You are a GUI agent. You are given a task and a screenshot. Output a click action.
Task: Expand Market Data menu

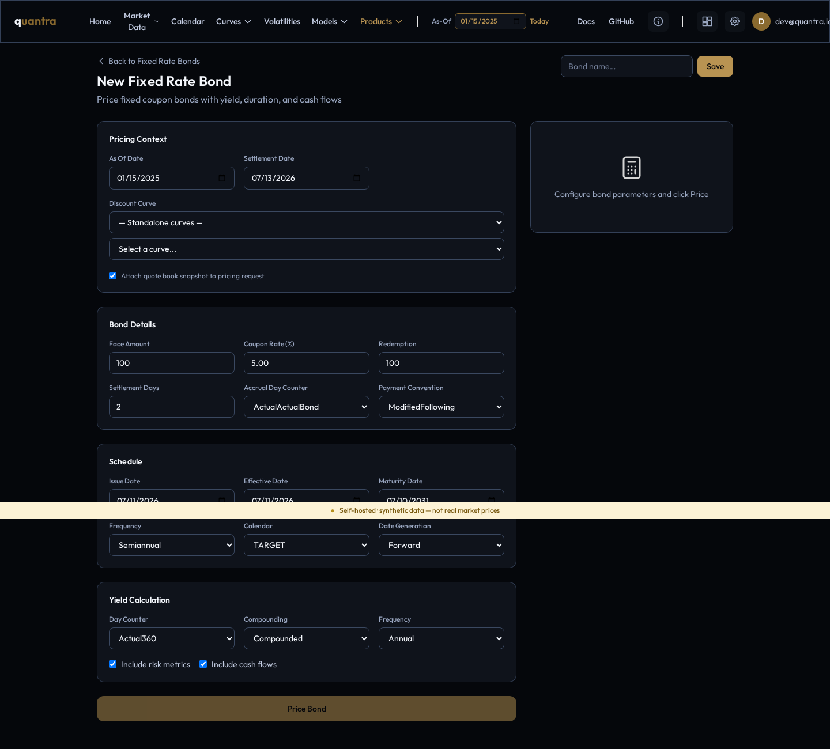[x=141, y=21]
